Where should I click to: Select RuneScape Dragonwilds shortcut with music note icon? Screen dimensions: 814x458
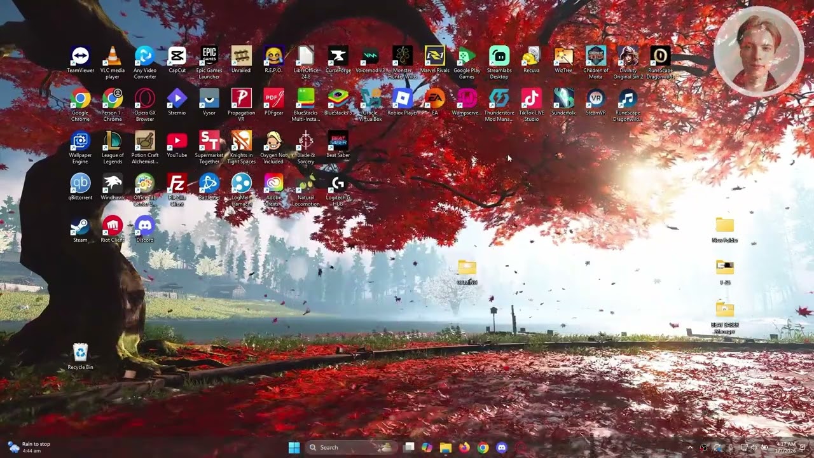628,99
